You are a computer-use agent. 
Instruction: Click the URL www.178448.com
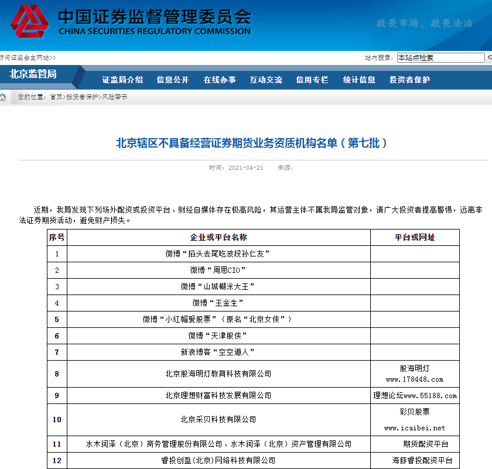pos(415,379)
